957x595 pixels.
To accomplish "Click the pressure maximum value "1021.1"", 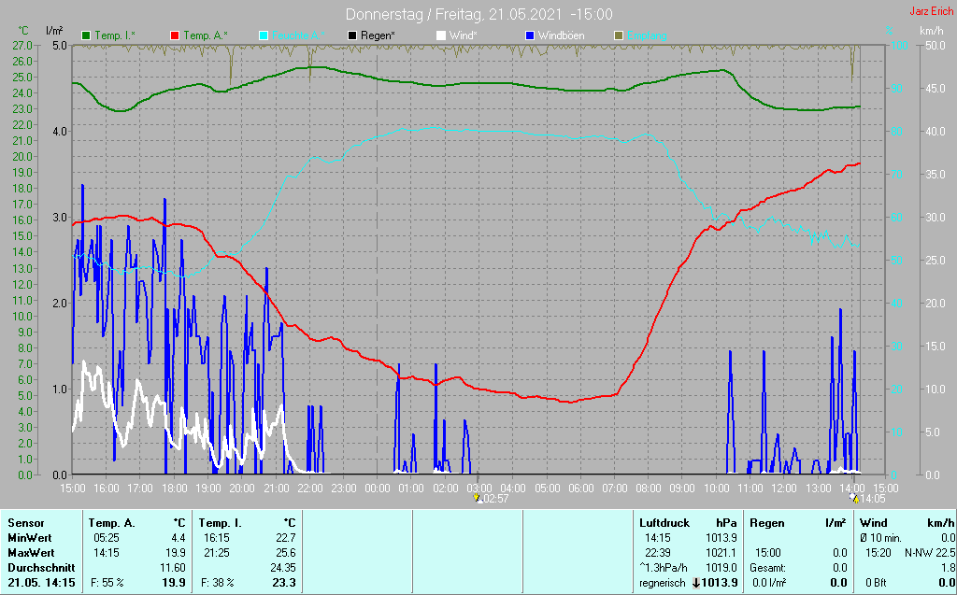I will [722, 553].
